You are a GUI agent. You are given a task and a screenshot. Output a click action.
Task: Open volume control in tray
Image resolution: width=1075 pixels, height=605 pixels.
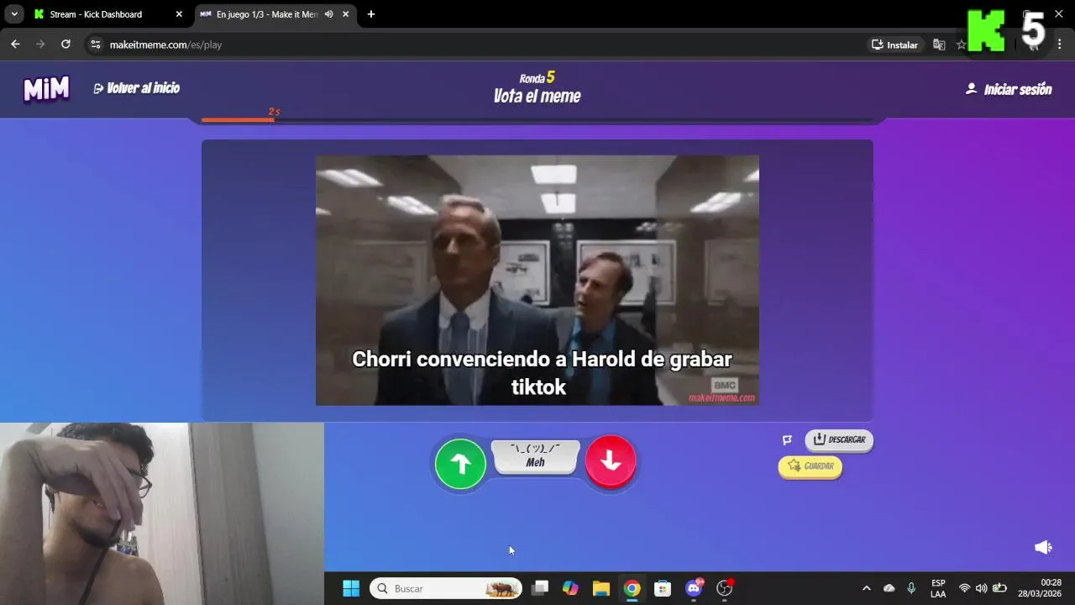coord(981,588)
